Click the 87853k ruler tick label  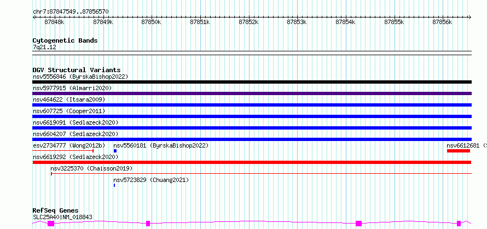297,22
